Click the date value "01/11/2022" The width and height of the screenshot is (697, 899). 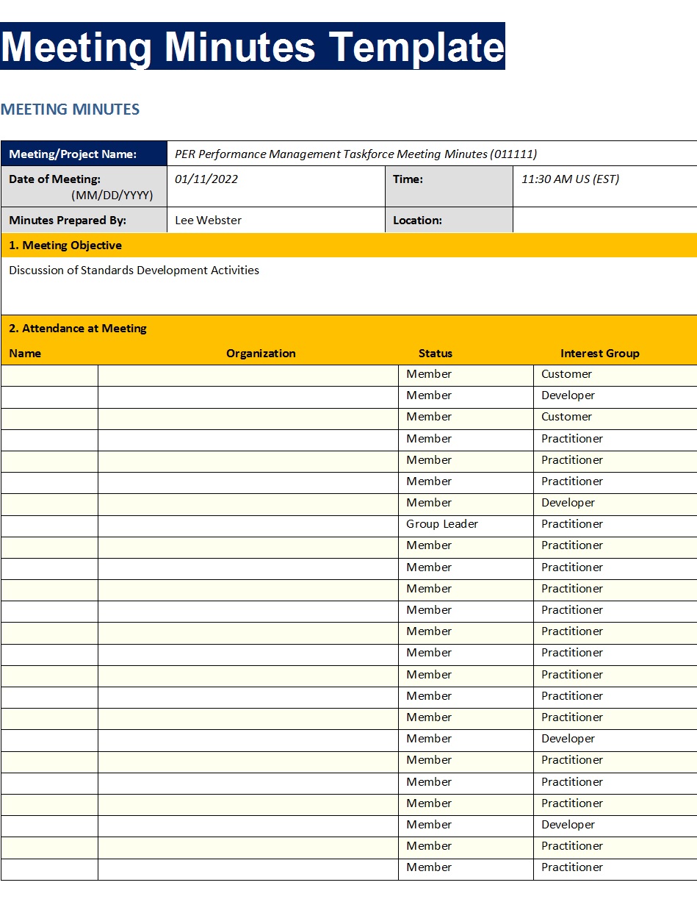206,179
